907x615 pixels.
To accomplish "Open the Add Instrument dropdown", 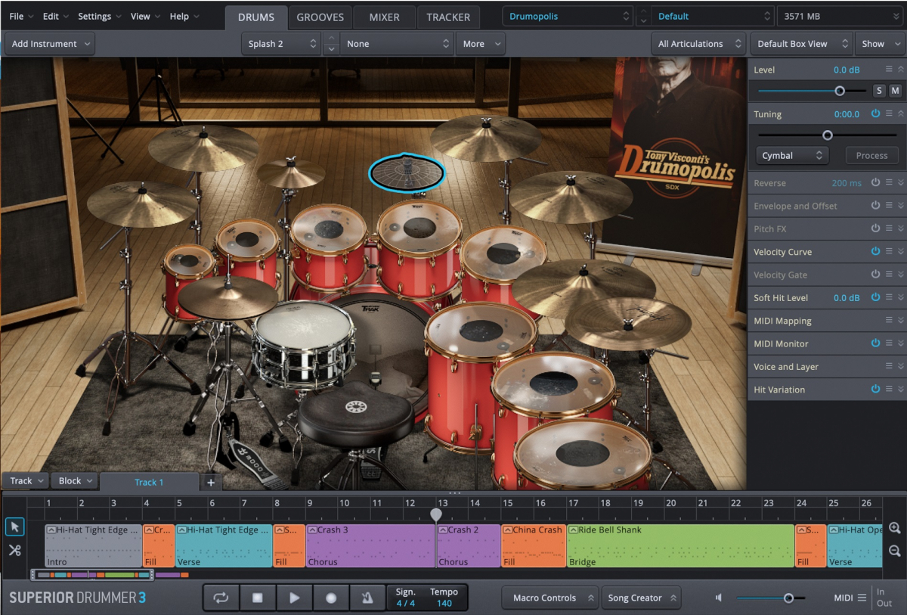I will [x=50, y=44].
